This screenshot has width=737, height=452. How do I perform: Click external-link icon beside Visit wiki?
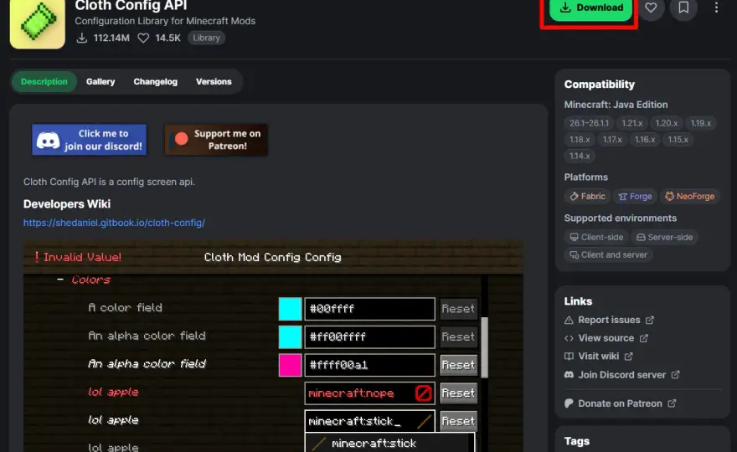click(x=628, y=356)
